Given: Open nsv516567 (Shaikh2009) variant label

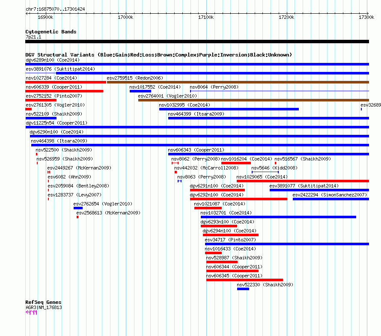Looking at the screenshot, I should [303, 159].
